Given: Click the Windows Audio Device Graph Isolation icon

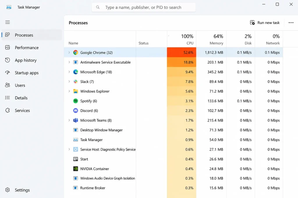Looking at the screenshot, I should [75, 178].
